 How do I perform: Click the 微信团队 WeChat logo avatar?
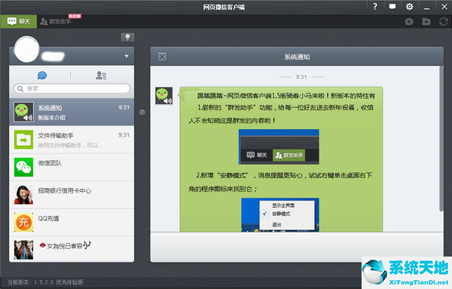(x=23, y=168)
